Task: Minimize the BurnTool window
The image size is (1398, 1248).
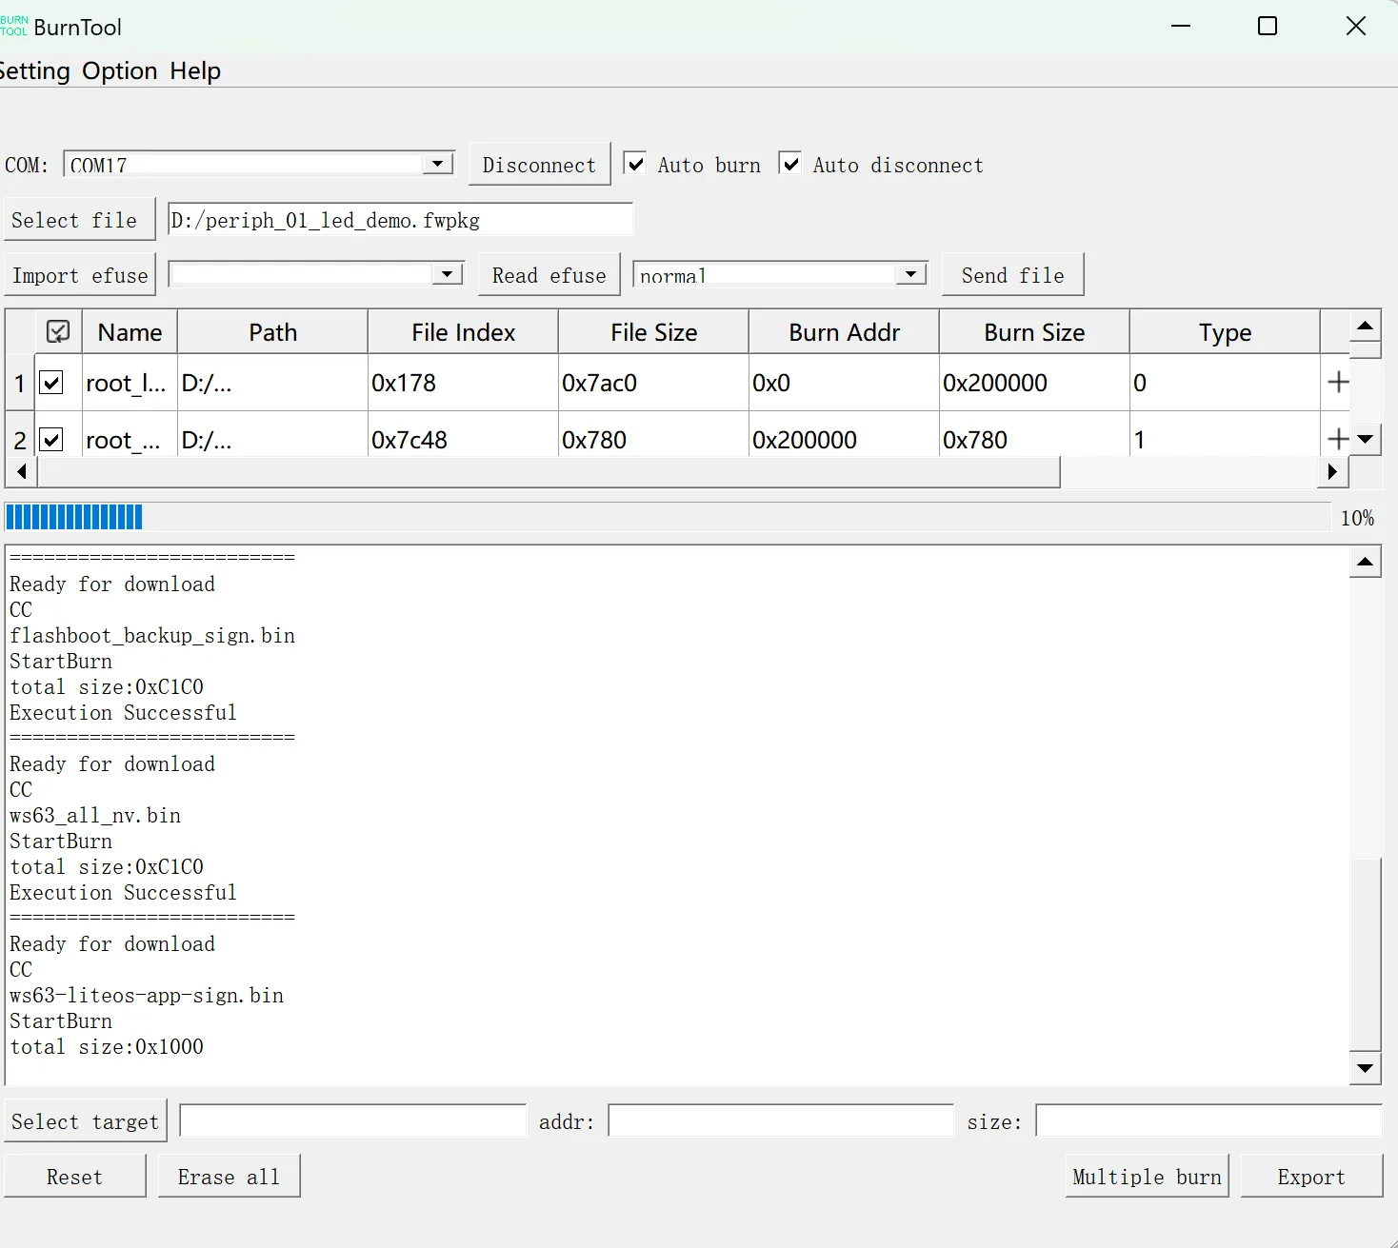Action: (x=1181, y=27)
